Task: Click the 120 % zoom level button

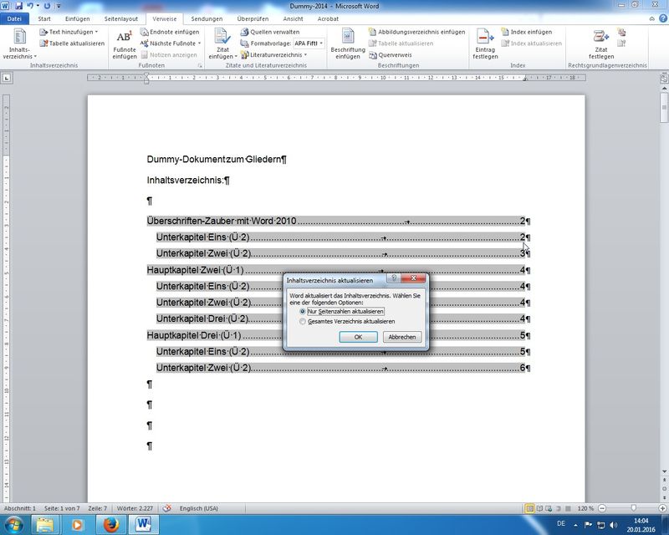Action: (585, 508)
